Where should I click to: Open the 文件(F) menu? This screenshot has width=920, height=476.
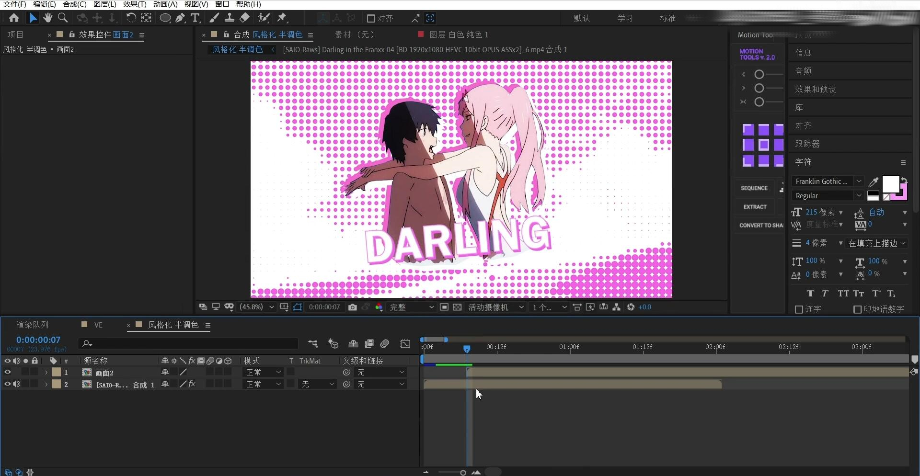click(x=15, y=4)
